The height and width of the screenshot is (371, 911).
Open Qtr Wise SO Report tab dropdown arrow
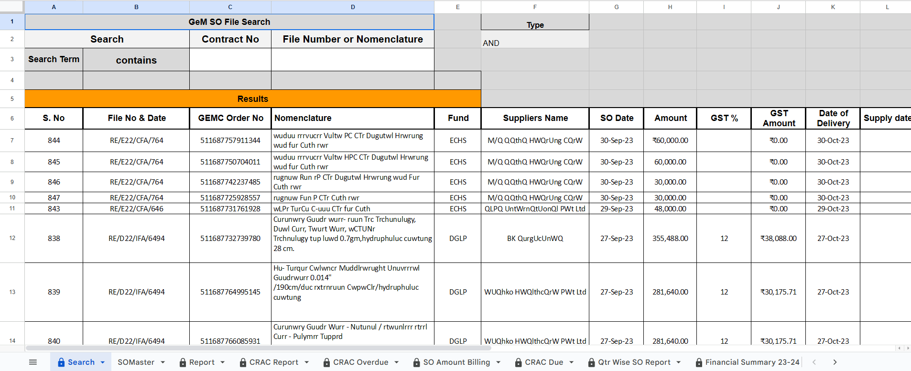click(x=679, y=362)
